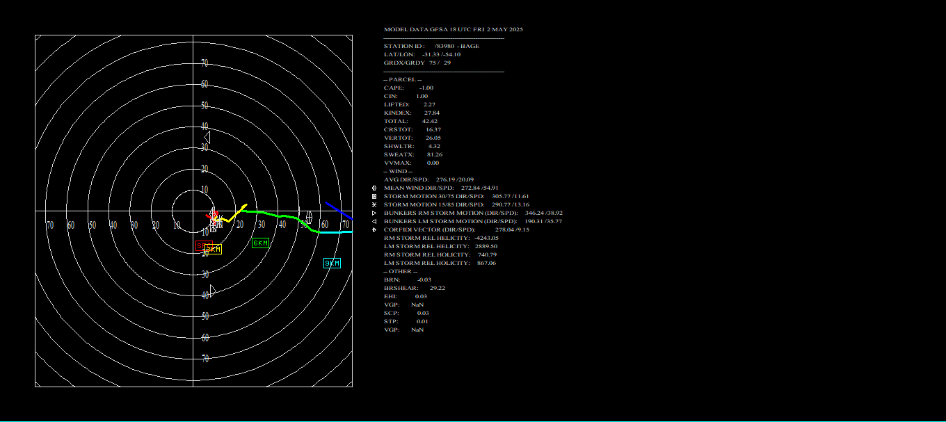Click the STORM MOTION 30/75 DIR/SPD label text
Screen dimensions: 946x422
434,196
